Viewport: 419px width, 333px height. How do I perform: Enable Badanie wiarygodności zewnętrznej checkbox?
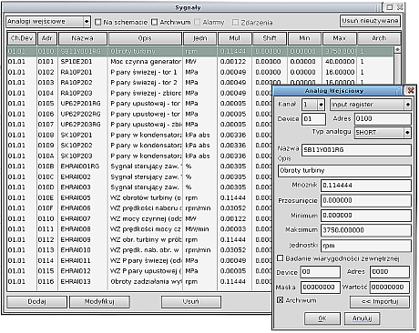click(x=281, y=258)
